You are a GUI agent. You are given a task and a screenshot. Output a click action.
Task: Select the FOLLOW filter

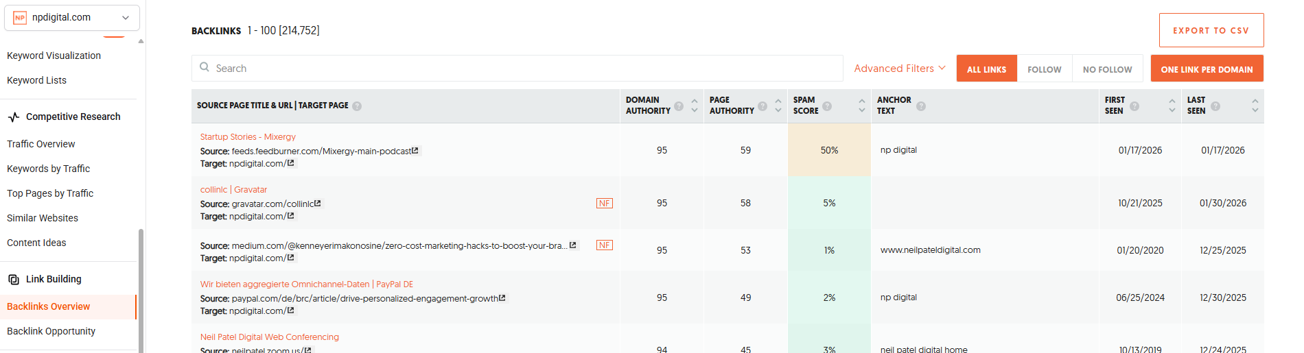1044,69
